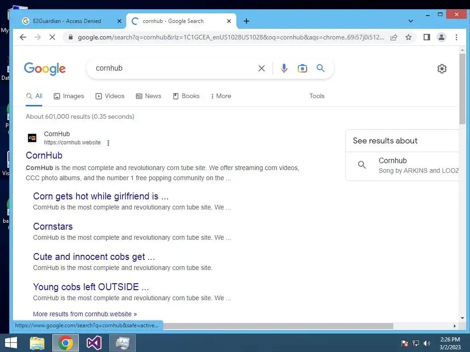Viewport: 470px width, 352px height.
Task: Click More results from cornhub.website
Action: tap(85, 314)
